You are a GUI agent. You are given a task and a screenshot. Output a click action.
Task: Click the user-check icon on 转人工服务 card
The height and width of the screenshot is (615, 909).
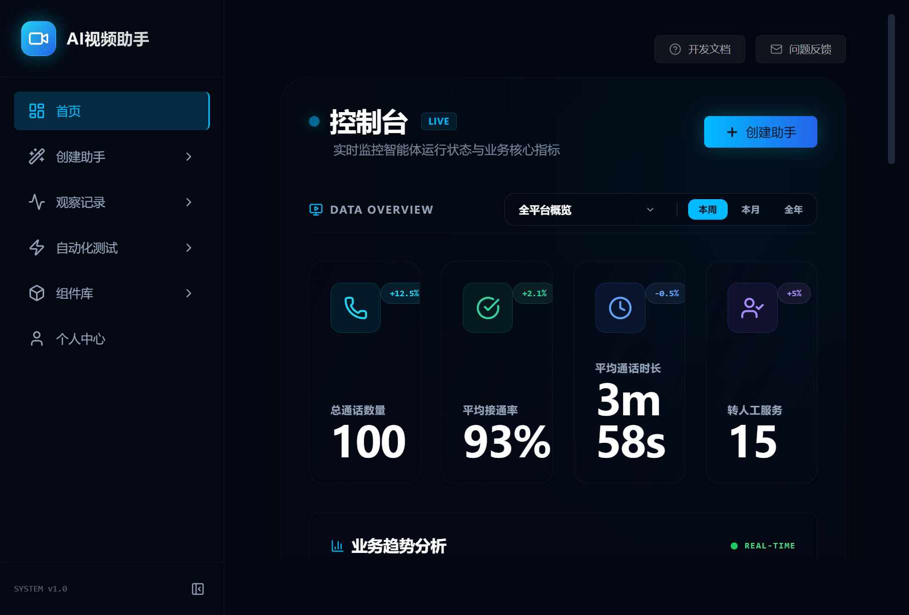pyautogui.click(x=752, y=308)
